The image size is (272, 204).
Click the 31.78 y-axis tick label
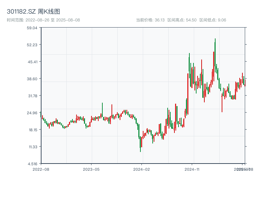pyautogui.click(x=32, y=96)
